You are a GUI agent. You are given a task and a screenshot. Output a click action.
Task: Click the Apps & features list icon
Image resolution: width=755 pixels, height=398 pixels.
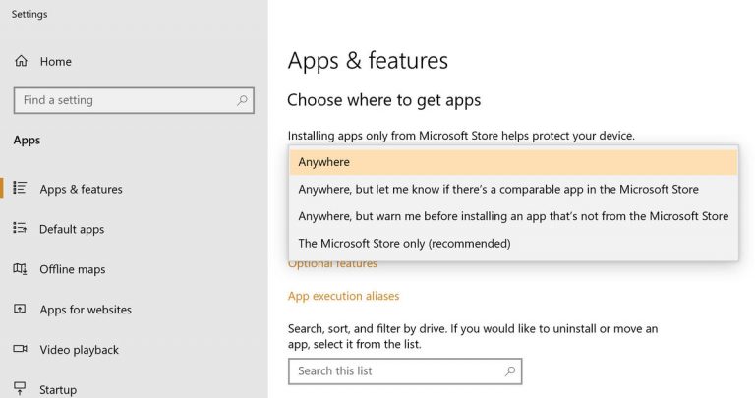20,188
